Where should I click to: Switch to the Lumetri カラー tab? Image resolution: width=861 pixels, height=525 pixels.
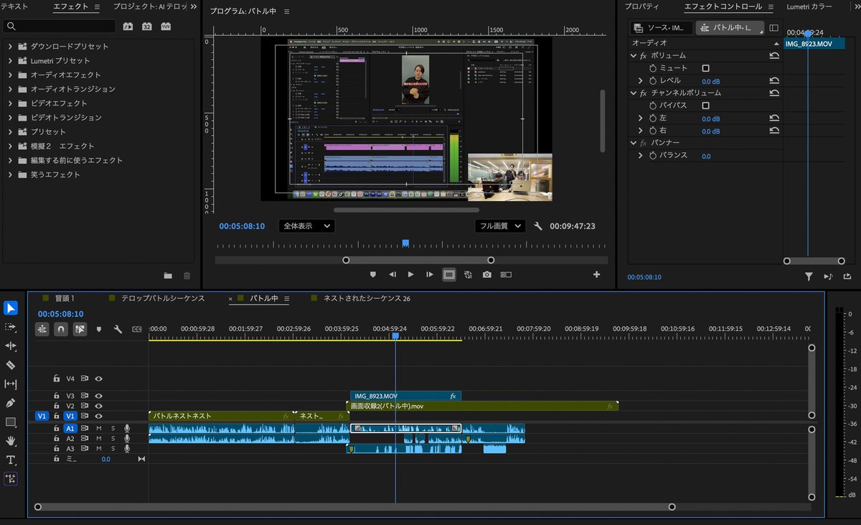pos(809,6)
